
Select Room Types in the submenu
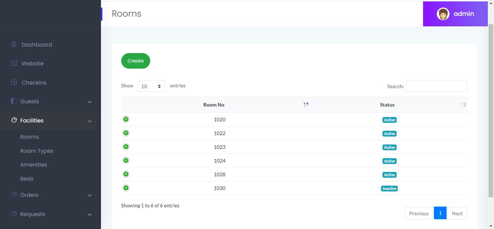[37, 151]
